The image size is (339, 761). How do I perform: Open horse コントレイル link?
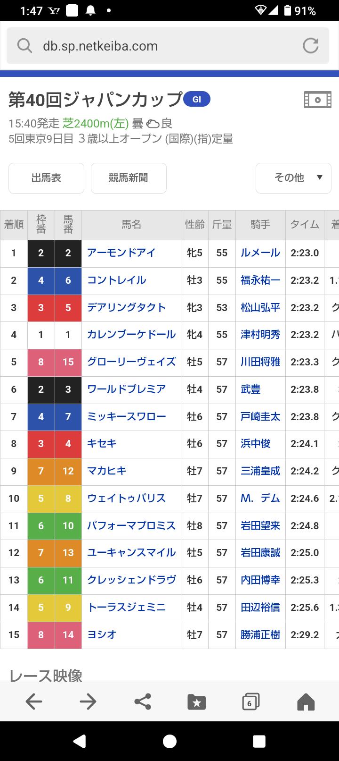tap(117, 280)
